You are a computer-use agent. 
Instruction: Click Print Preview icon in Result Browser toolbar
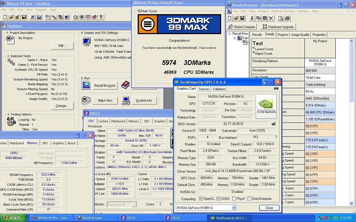pos(281,18)
